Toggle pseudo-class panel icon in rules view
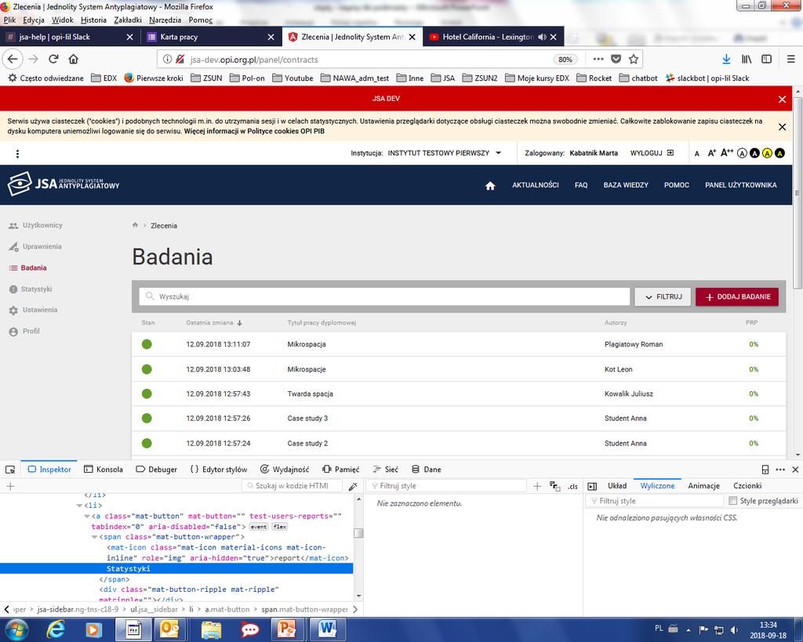The height and width of the screenshot is (642, 803). 554,486
